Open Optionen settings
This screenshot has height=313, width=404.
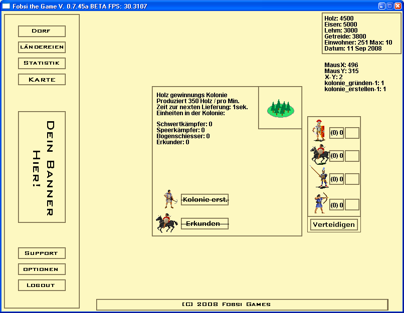(42, 269)
